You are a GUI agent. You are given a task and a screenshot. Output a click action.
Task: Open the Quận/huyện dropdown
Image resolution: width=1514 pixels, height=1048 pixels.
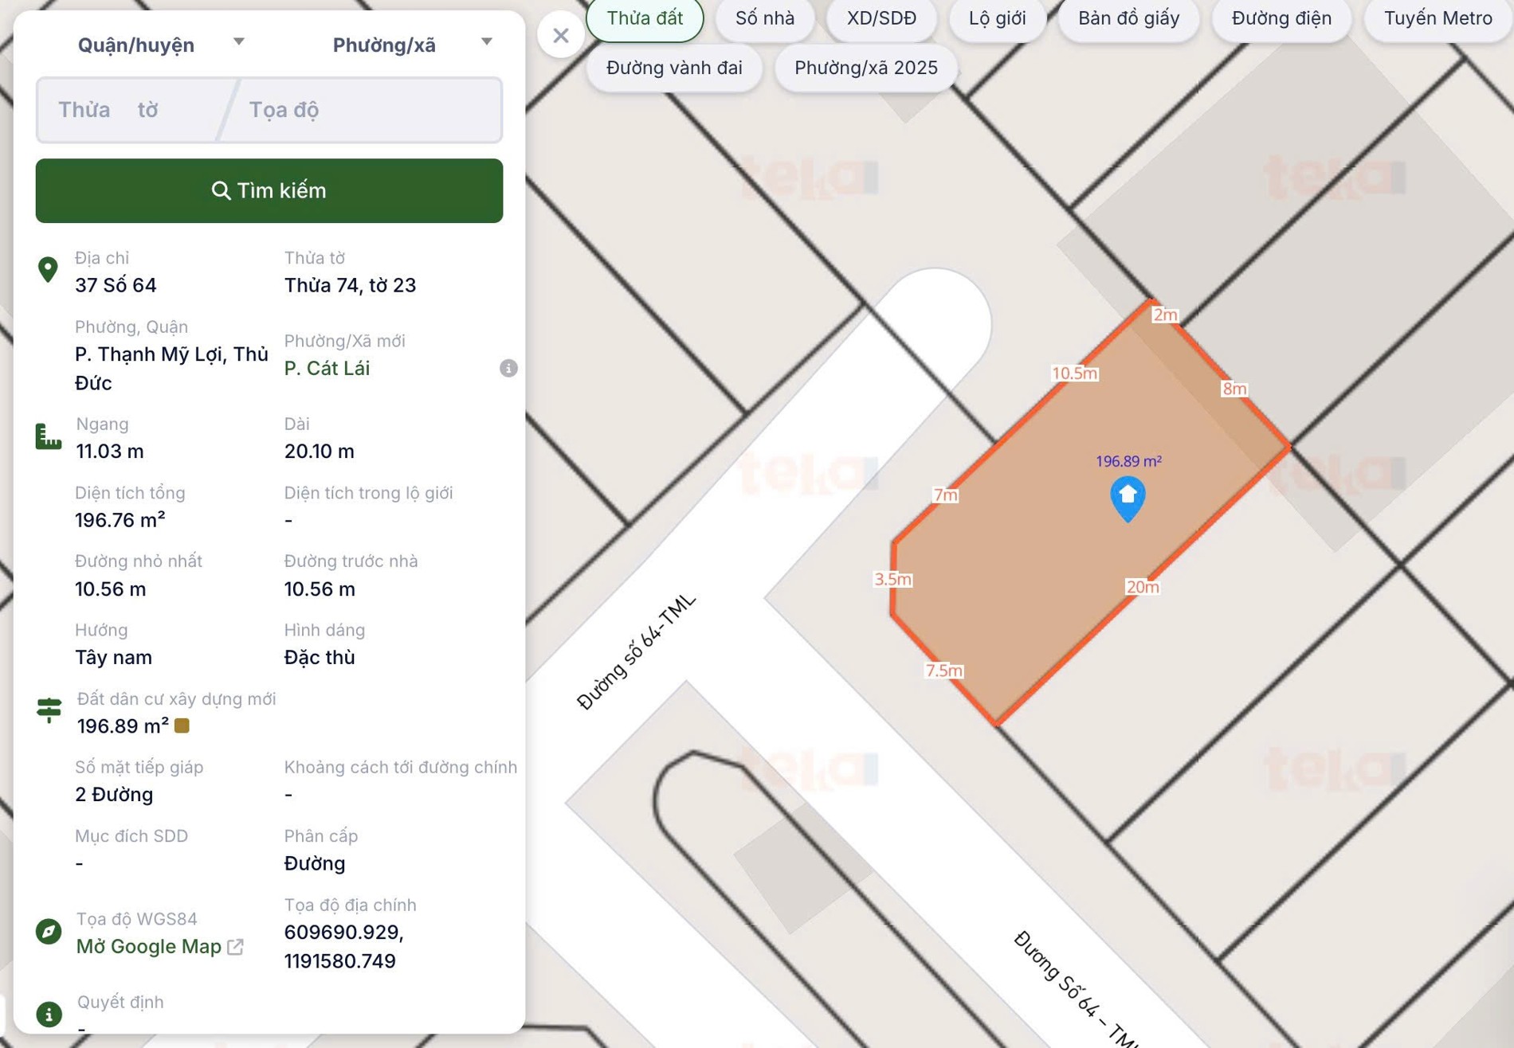point(159,45)
